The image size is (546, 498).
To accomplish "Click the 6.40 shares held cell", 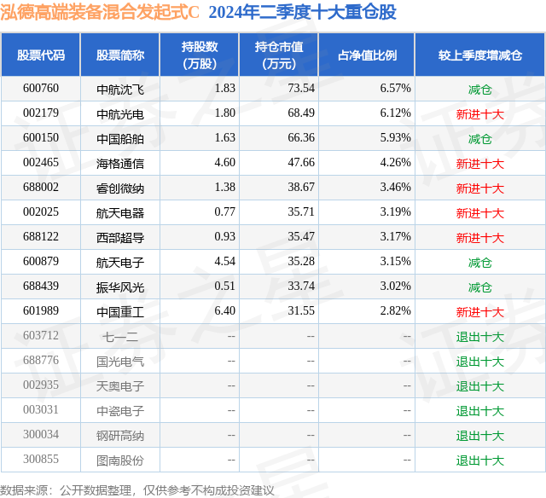I will pyautogui.click(x=224, y=310).
